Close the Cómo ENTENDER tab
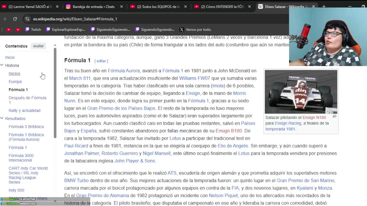This screenshot has height=206, width=367. 249,7
